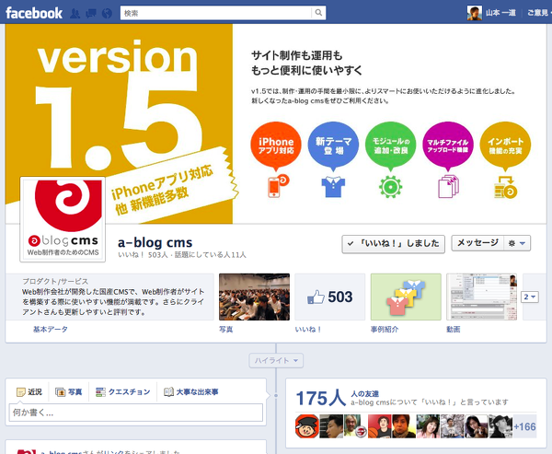Select the 写真 composer tab

(x=69, y=391)
